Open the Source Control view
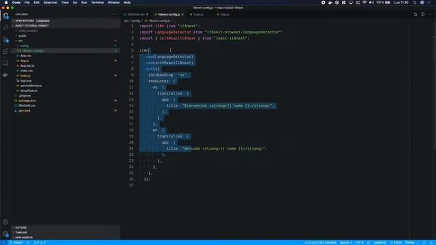The height and width of the screenshot is (245, 436). point(5,39)
